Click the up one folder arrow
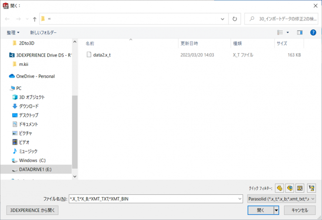 34,19
